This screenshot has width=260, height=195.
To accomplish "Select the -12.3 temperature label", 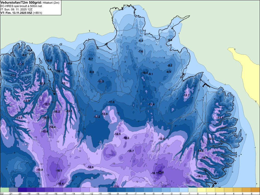I will coord(211,139).
